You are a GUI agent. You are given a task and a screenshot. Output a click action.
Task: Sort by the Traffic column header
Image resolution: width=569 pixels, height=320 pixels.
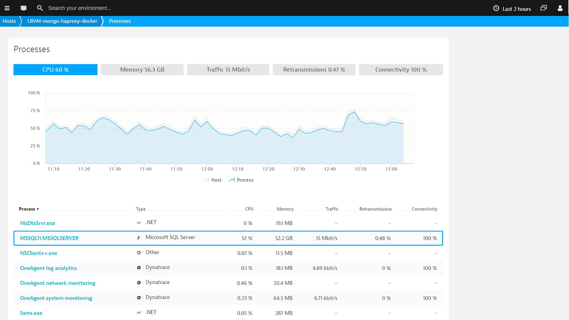pyautogui.click(x=332, y=209)
